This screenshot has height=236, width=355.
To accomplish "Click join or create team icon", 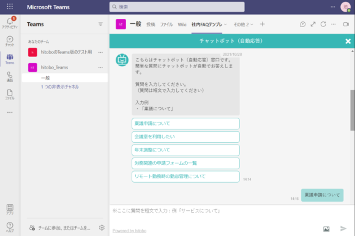I will [32, 227].
